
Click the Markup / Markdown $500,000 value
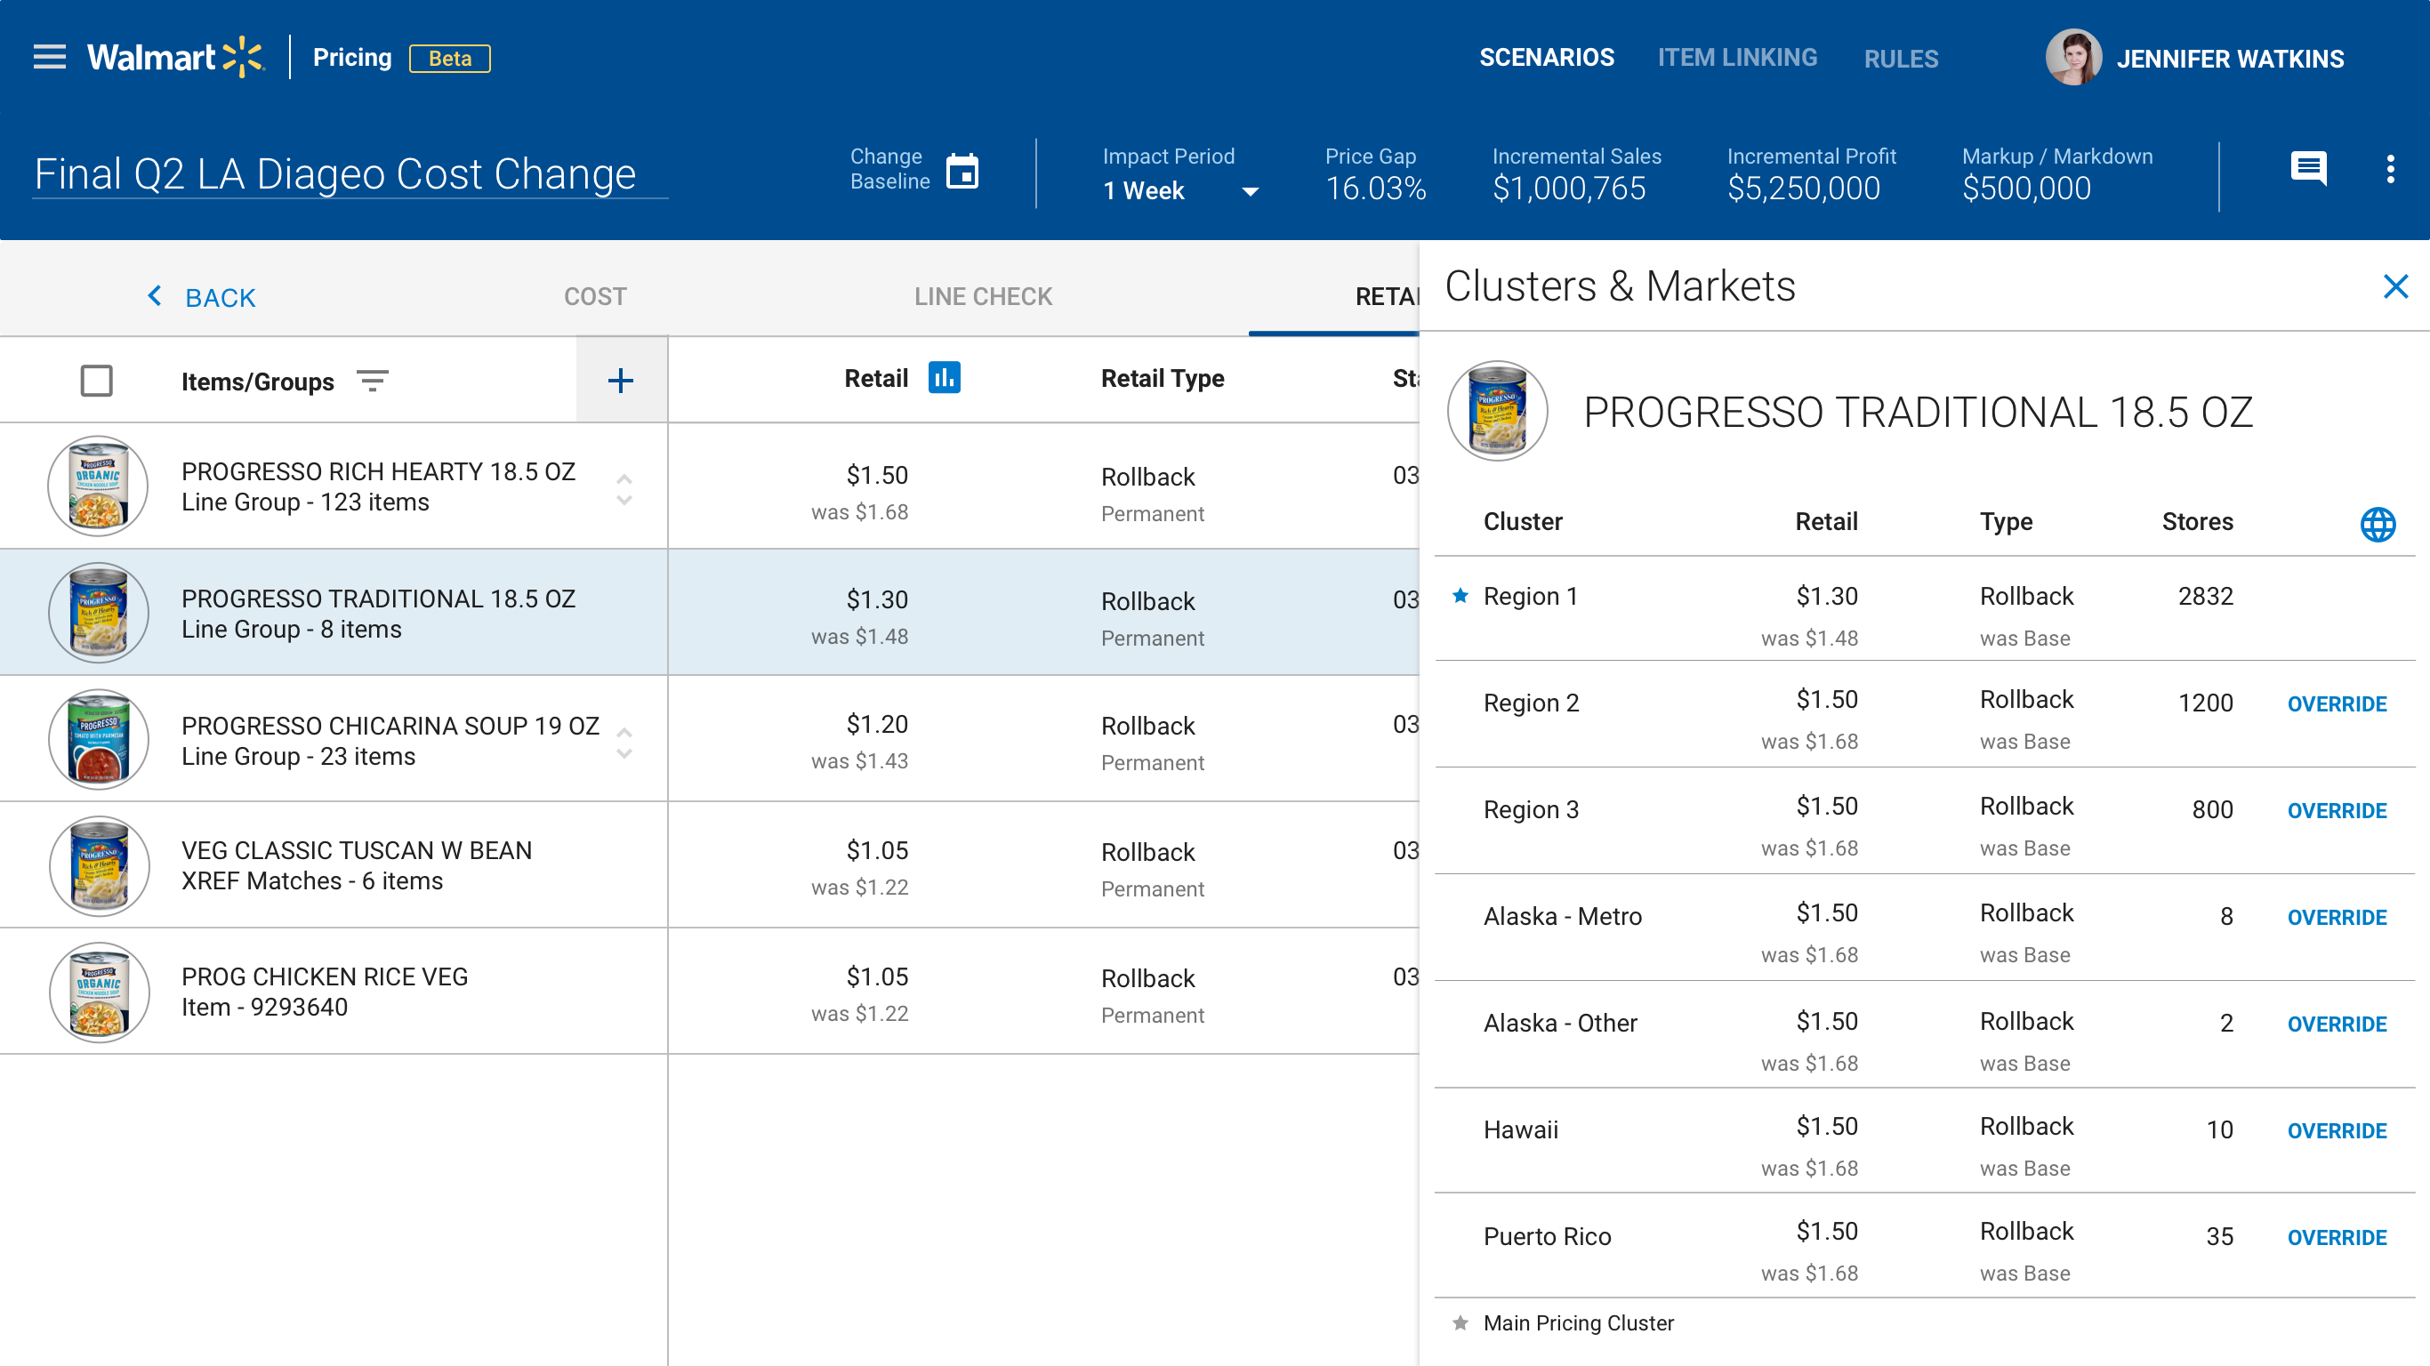(x=2026, y=189)
